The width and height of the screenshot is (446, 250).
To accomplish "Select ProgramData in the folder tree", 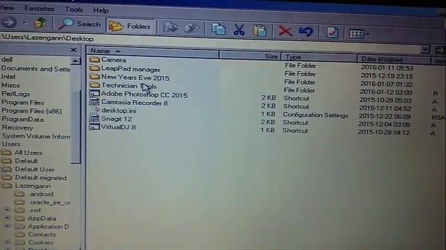I will pos(23,119).
